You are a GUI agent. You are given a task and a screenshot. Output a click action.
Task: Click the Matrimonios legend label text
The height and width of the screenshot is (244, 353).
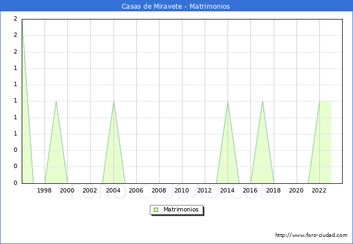181,210
